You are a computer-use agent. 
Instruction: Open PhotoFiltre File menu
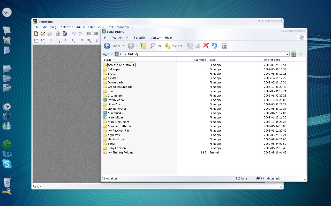tap(36, 27)
